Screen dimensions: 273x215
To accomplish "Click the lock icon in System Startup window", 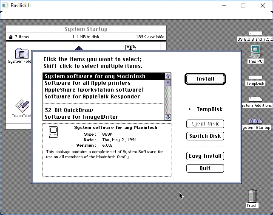I will tap(11, 37).
